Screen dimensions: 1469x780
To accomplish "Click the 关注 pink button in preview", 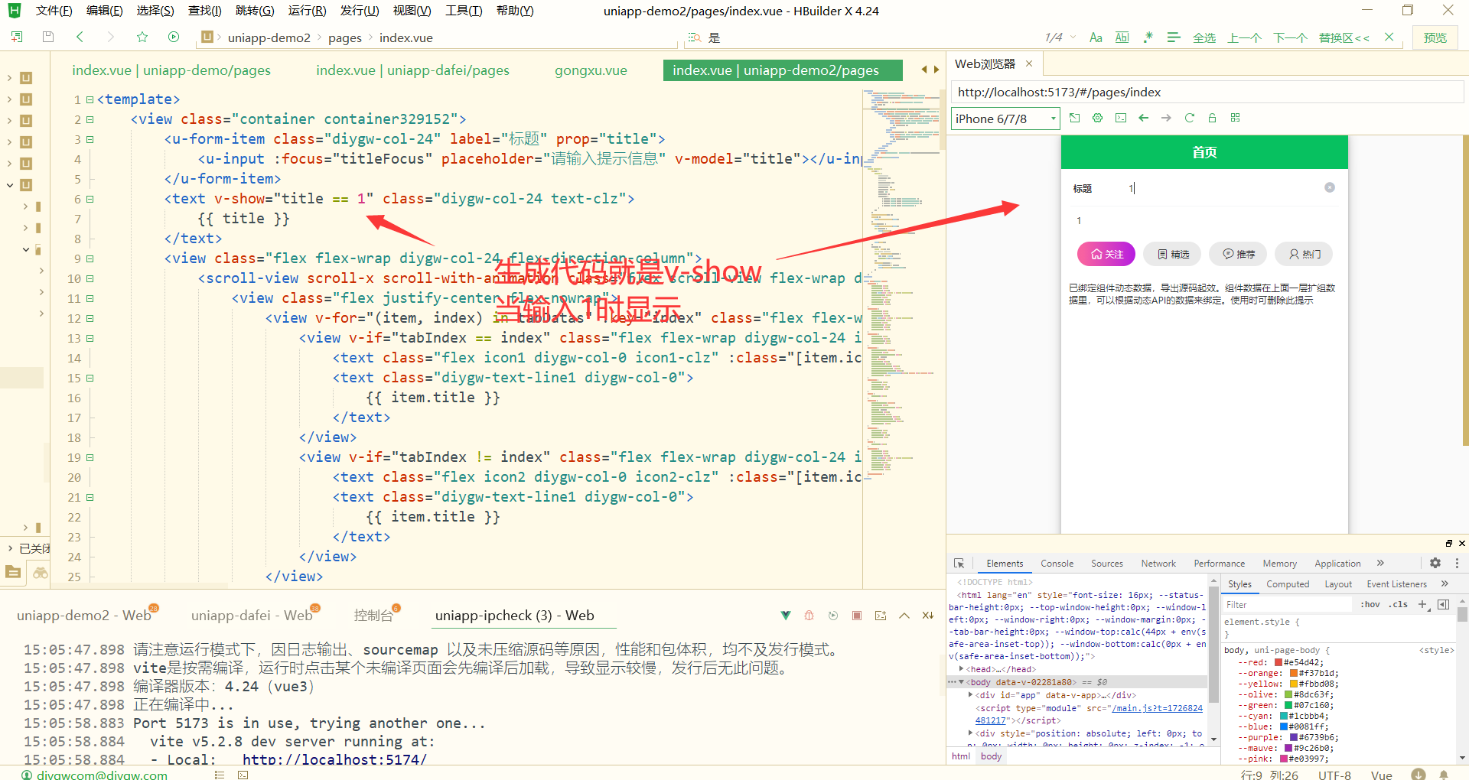I will [x=1107, y=254].
